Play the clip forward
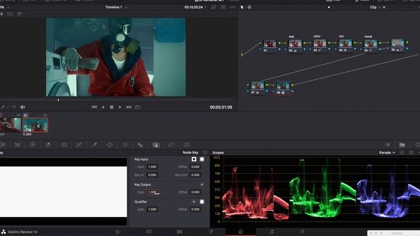The image size is (420, 236). (x=120, y=107)
